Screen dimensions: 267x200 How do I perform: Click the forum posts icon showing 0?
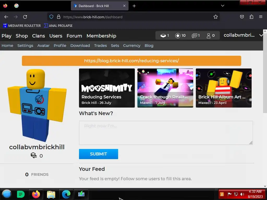[x=34, y=155]
